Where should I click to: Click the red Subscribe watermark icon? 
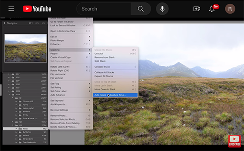tap(234, 141)
